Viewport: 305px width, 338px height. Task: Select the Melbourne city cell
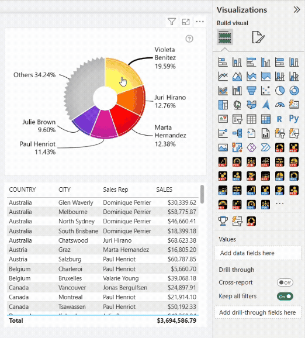pyautogui.click(x=73, y=212)
